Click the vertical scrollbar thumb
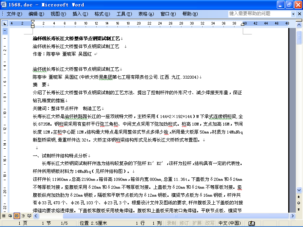The width and height of the screenshot is (303, 227). 299,37
